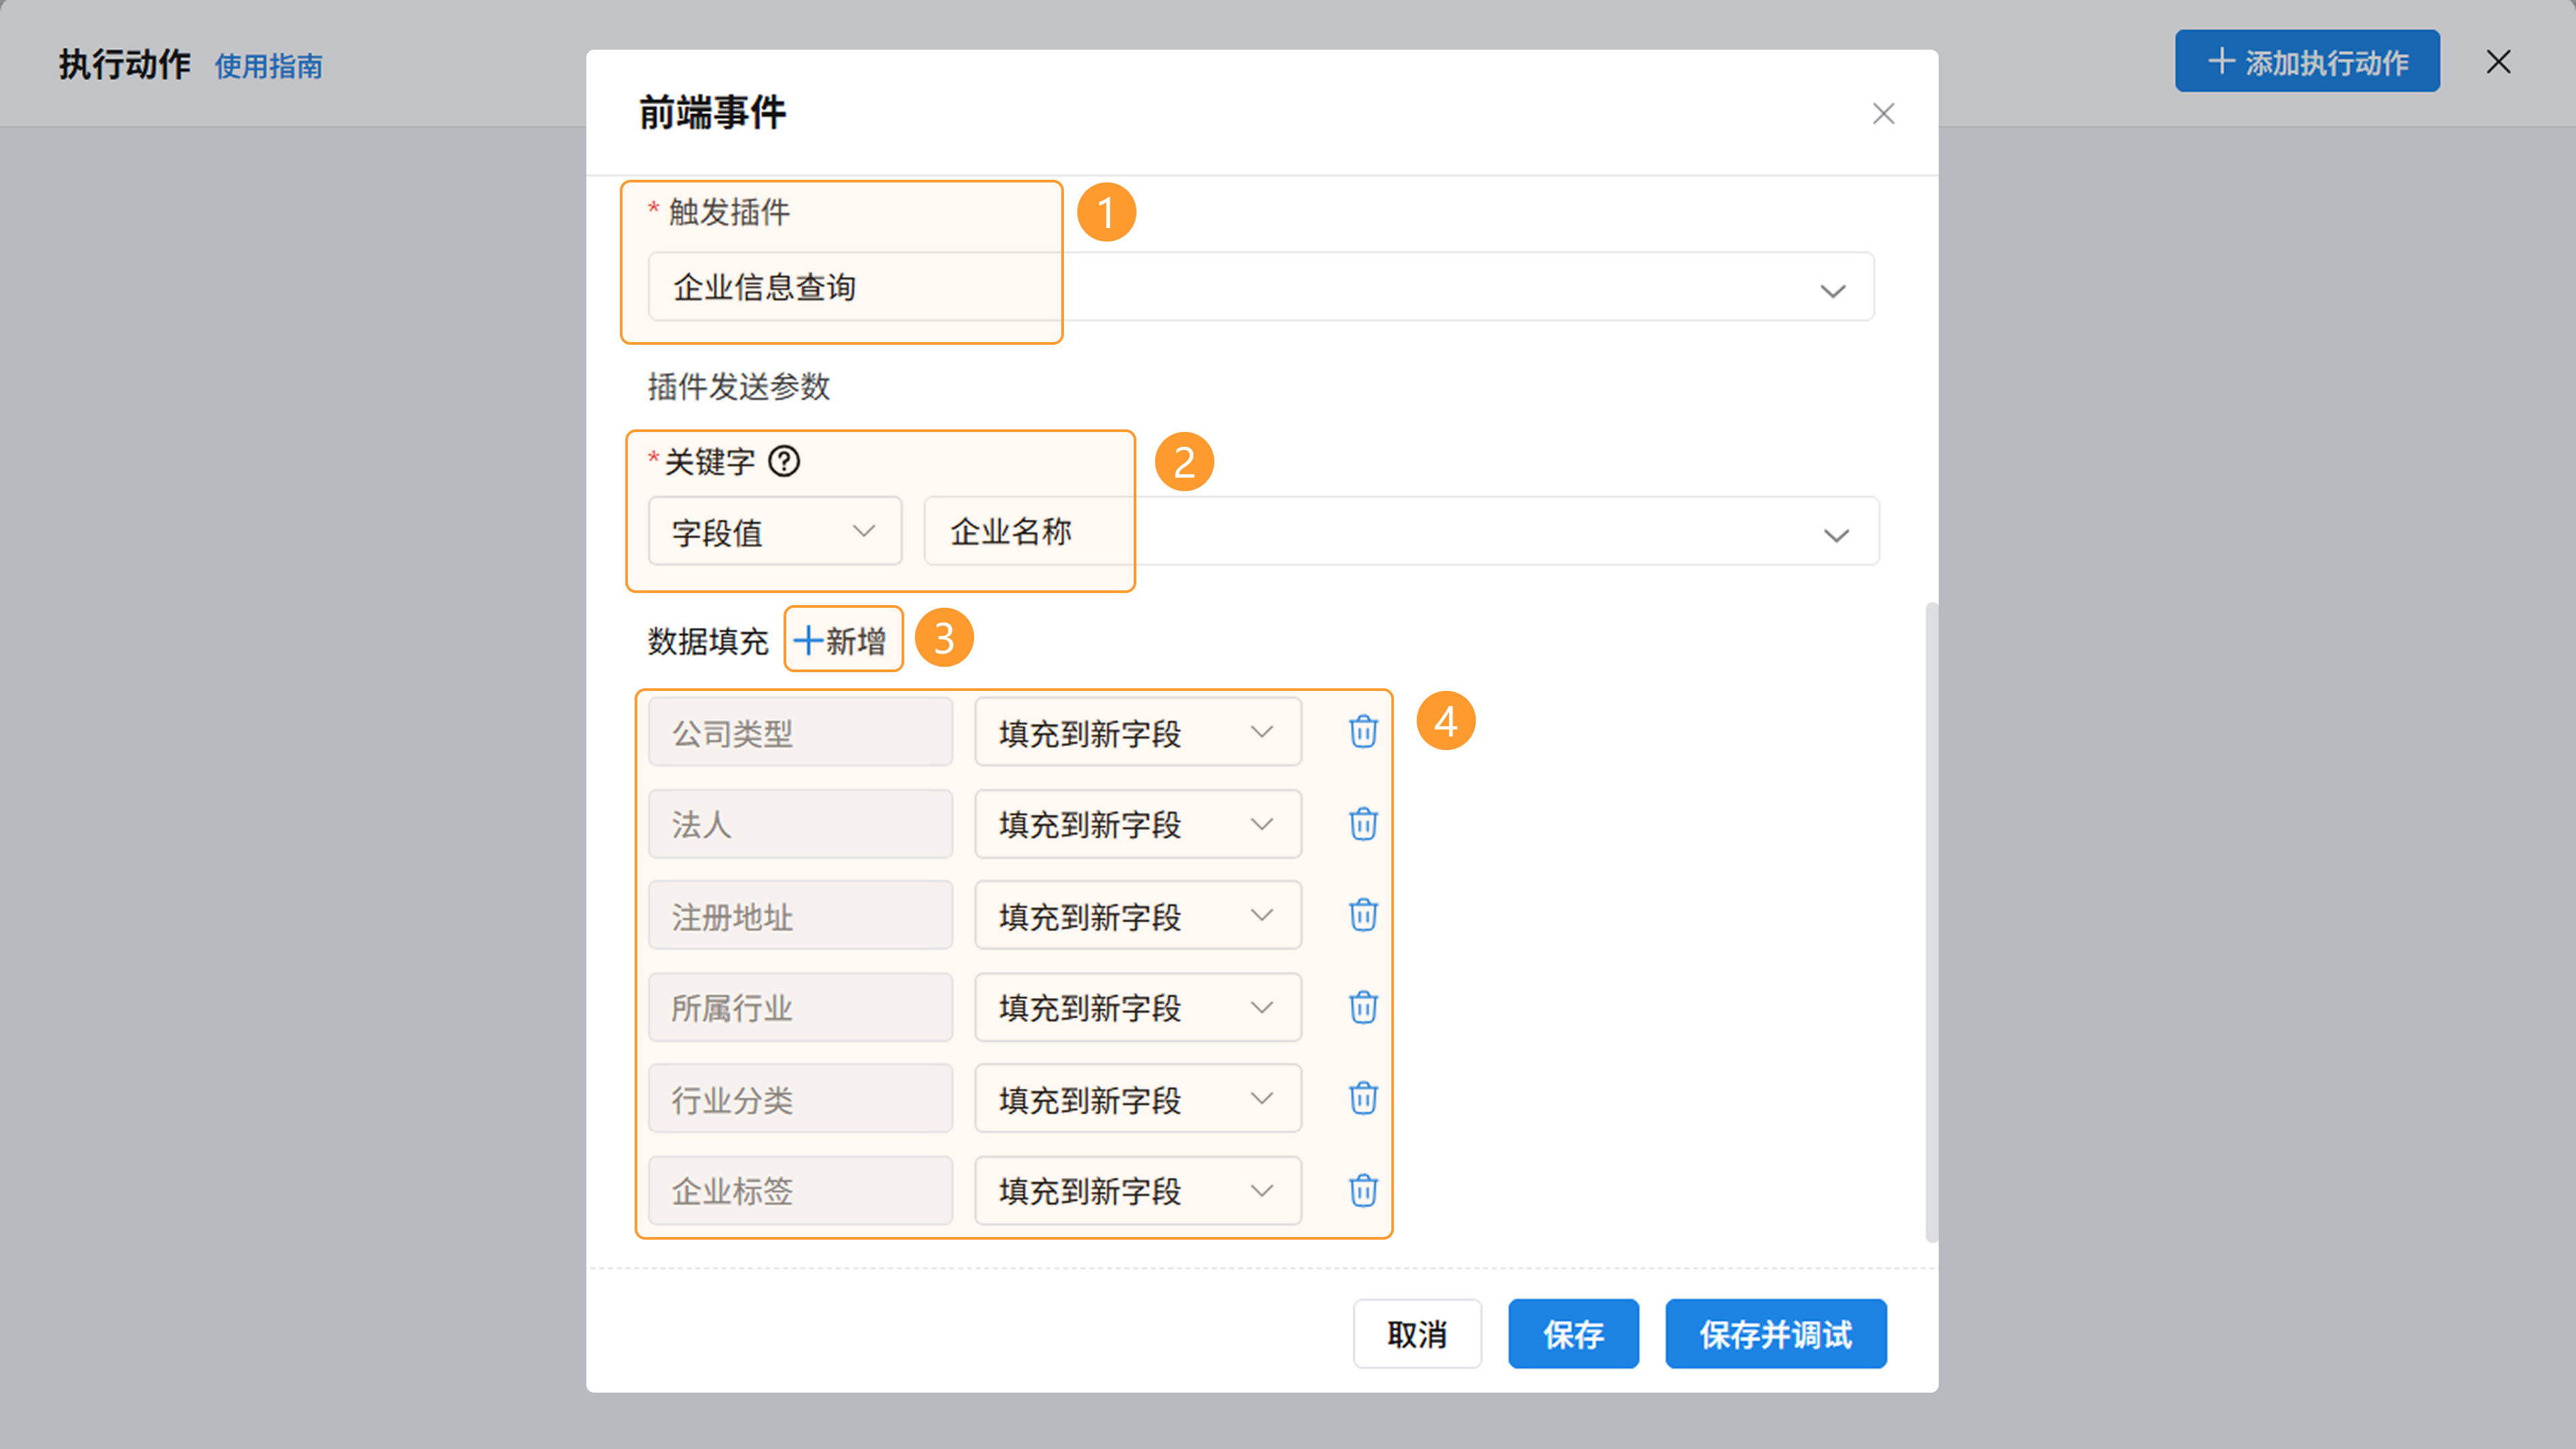Close the 前端事件 dialog
The width and height of the screenshot is (2576, 1449).
(1883, 114)
